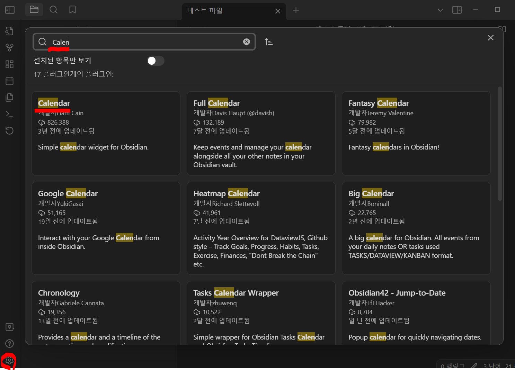This screenshot has height=370, width=515.
Task: Open graph view from the ribbon
Action: 9,47
